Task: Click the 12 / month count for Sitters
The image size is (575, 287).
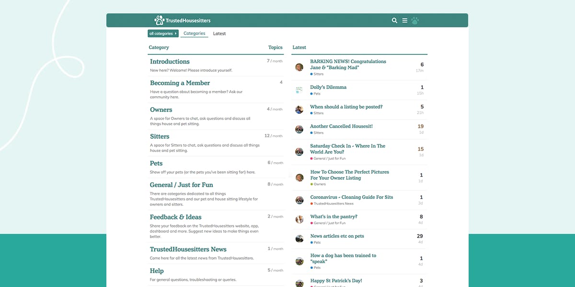Action: pos(274,136)
